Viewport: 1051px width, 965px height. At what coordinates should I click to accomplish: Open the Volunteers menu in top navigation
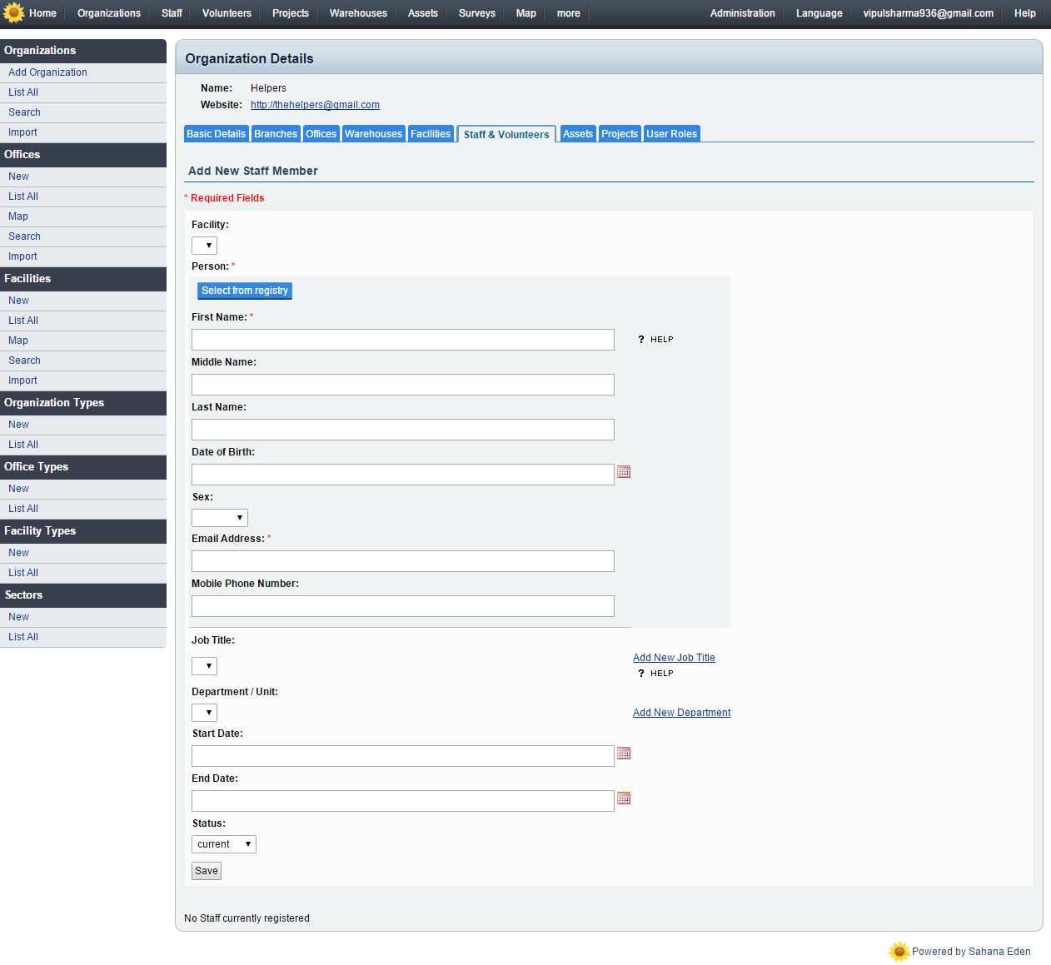(x=227, y=13)
